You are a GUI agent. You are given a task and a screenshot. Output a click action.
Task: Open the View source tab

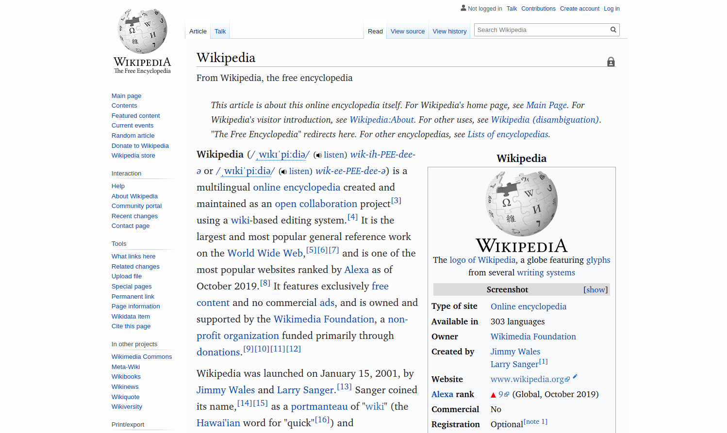pos(408,32)
